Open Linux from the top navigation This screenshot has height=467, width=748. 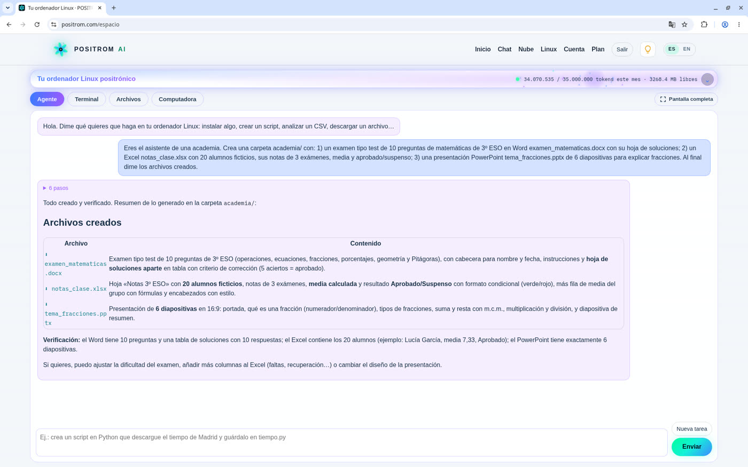point(549,49)
